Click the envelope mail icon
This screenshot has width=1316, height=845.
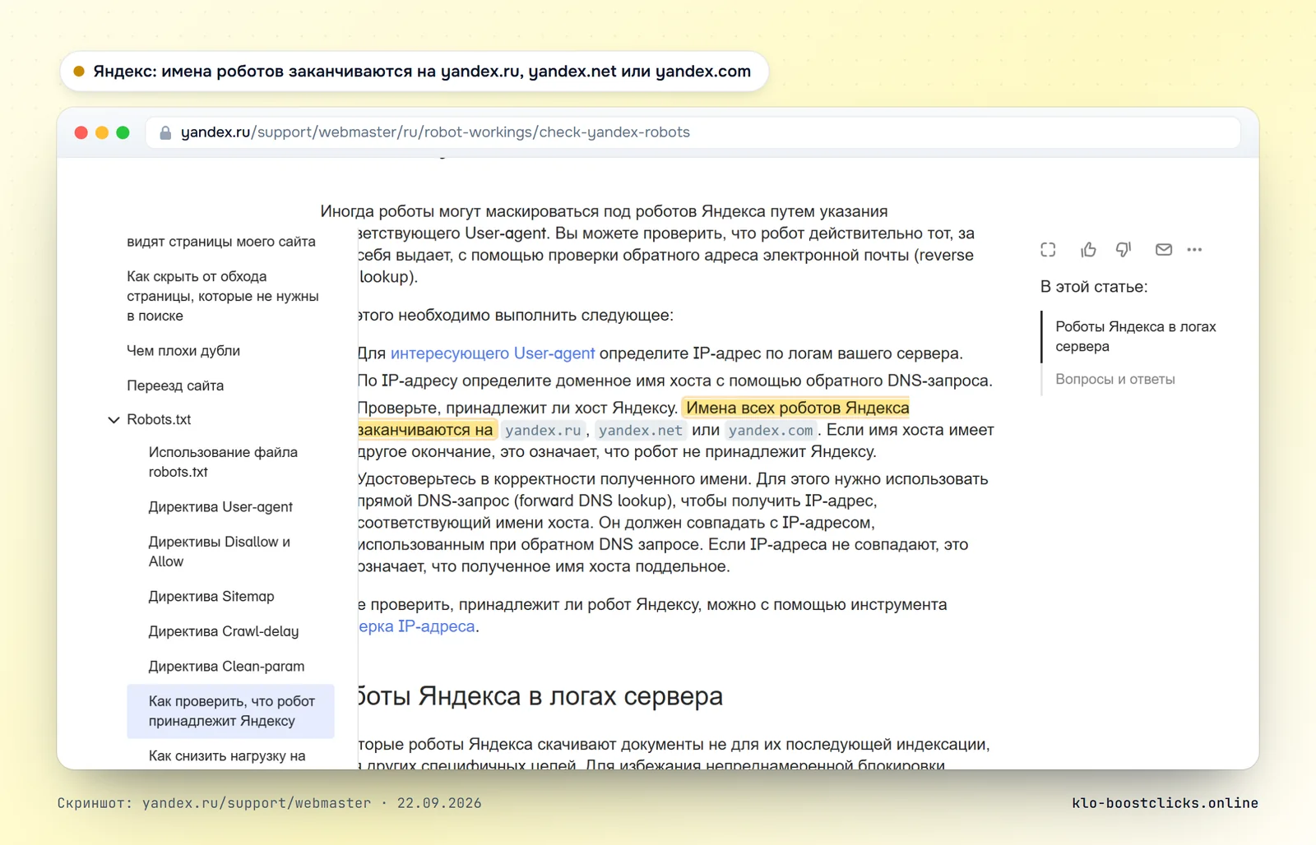pyautogui.click(x=1163, y=249)
